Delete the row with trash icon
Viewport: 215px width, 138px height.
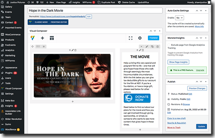[158, 47]
